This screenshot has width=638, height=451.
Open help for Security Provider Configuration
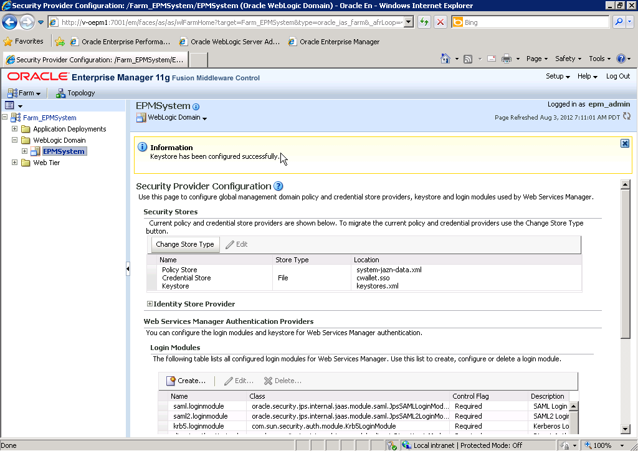278,186
